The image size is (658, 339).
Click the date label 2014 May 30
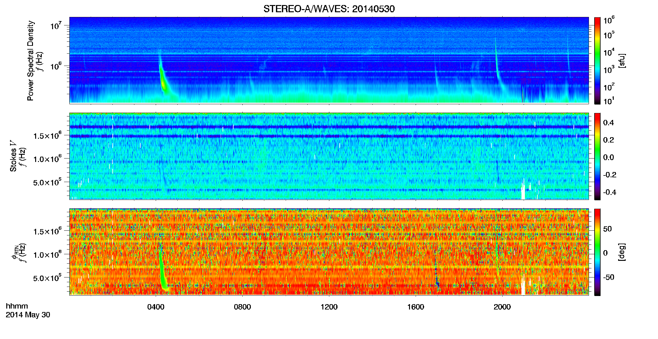coord(28,315)
